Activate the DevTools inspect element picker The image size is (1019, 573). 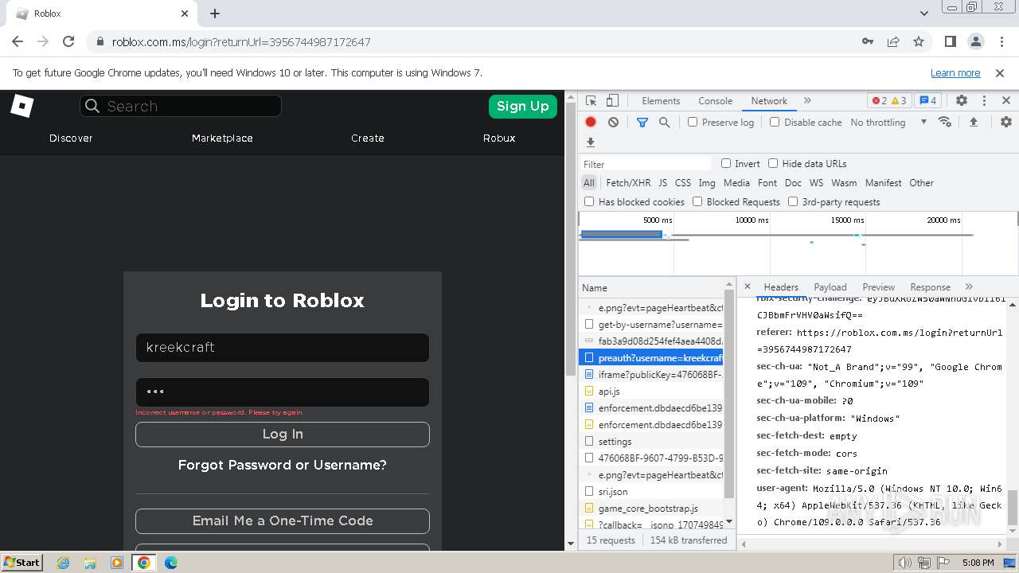[x=591, y=101]
